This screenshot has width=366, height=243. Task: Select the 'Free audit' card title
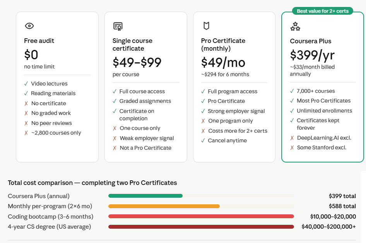39,41
